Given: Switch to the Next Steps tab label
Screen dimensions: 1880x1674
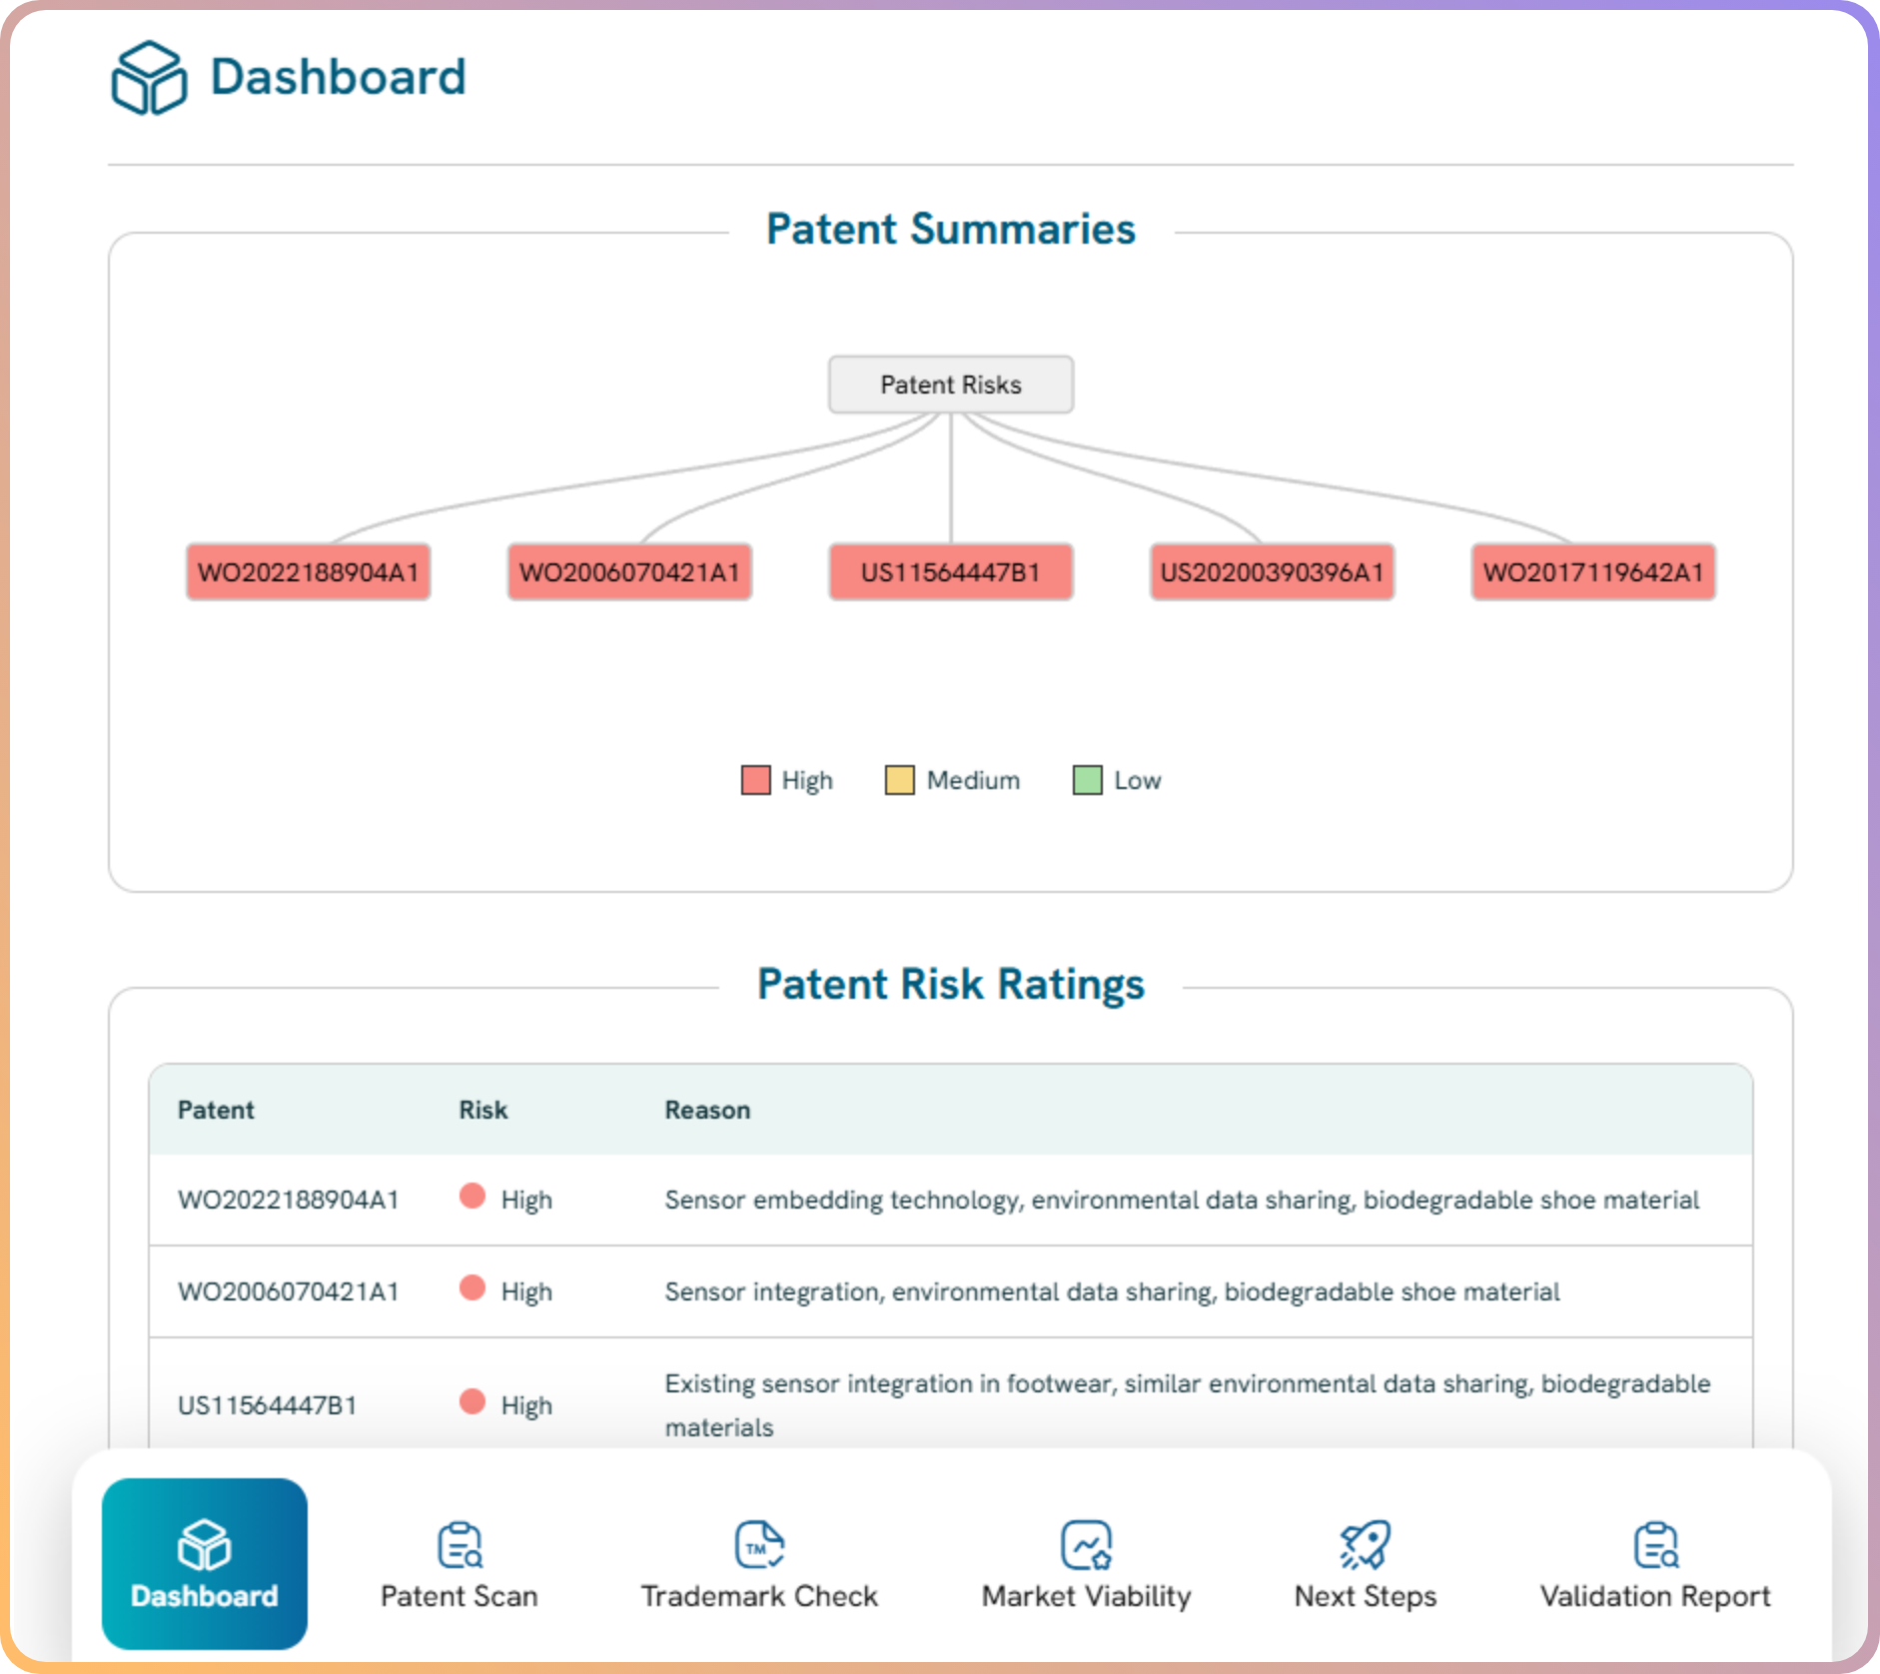Looking at the screenshot, I should pos(1365,1596).
